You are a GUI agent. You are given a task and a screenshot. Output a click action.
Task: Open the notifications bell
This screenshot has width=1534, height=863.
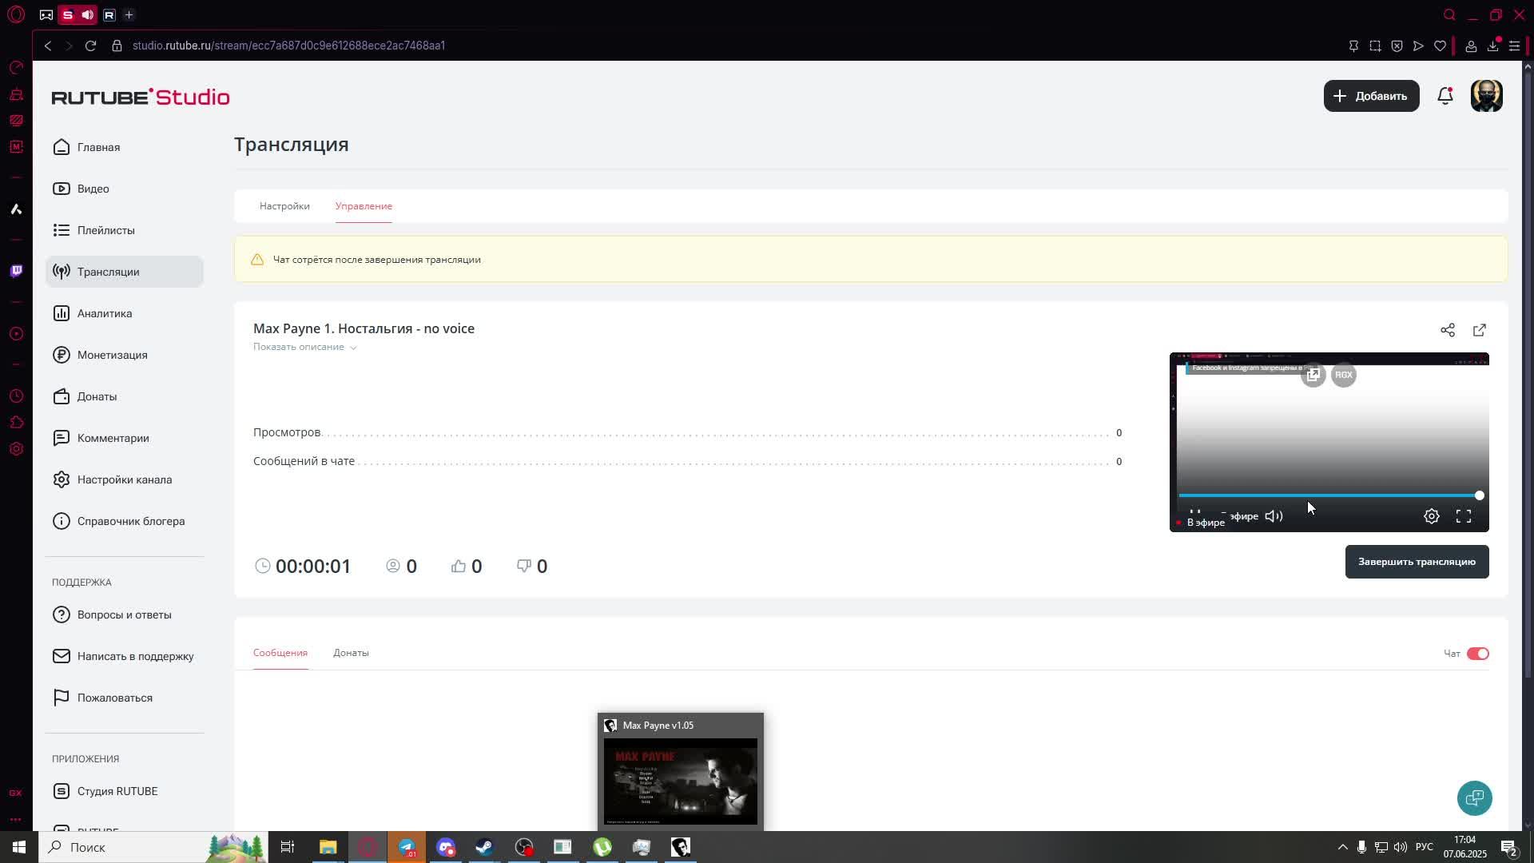pyautogui.click(x=1445, y=96)
